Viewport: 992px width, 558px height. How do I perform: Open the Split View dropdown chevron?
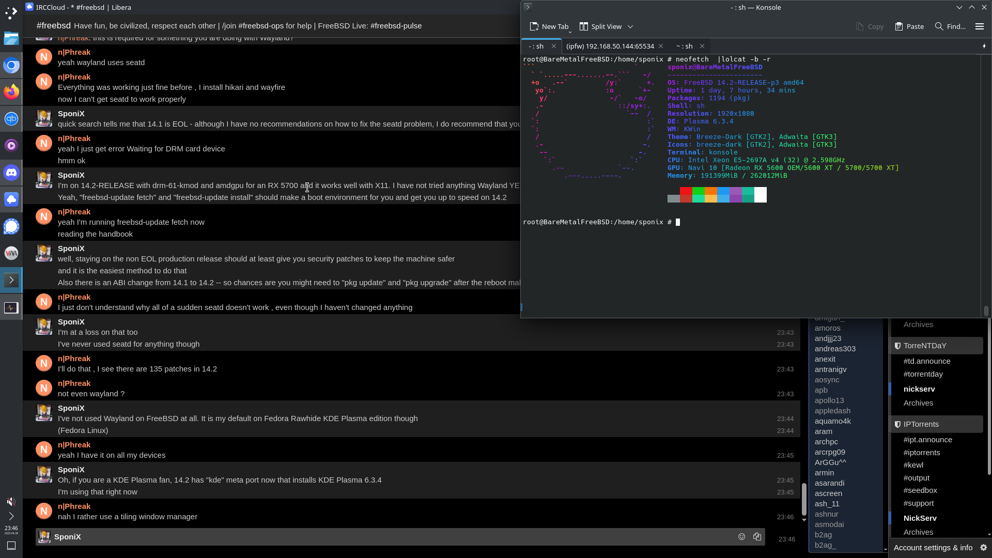(x=630, y=26)
